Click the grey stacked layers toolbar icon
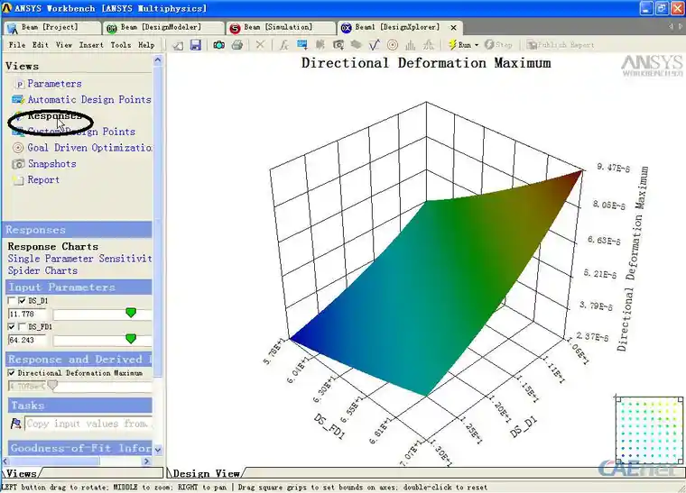 [x=357, y=44]
